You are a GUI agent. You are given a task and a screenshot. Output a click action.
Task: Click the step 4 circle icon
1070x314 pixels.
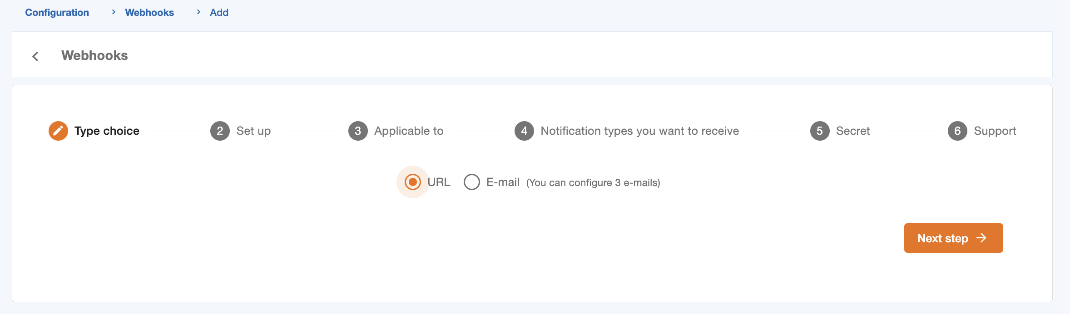coord(524,131)
